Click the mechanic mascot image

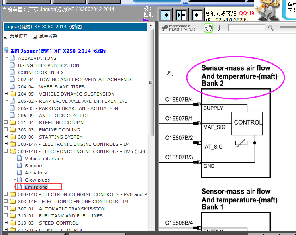267,10
